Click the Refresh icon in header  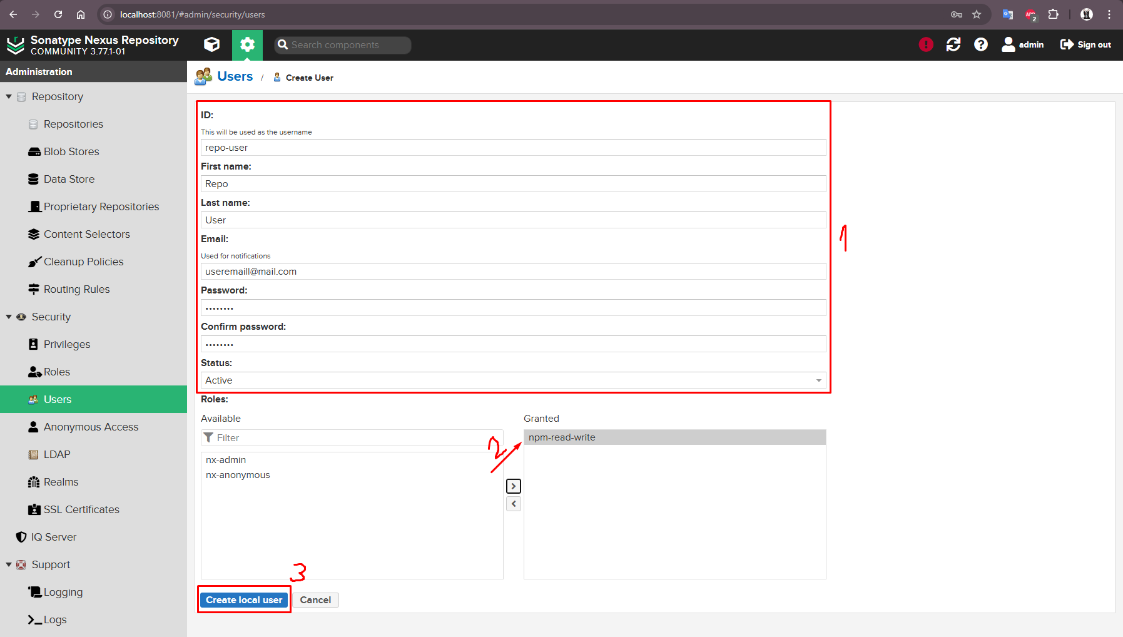[x=953, y=44]
